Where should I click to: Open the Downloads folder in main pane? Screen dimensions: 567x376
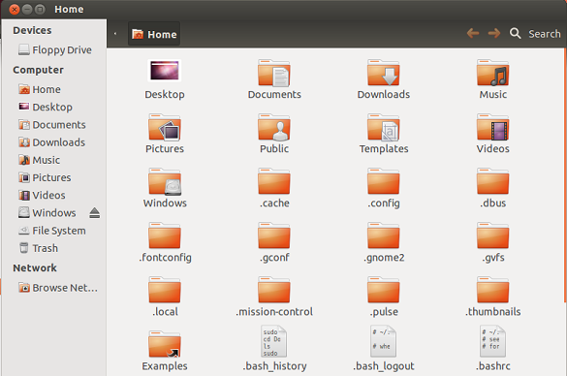click(384, 73)
